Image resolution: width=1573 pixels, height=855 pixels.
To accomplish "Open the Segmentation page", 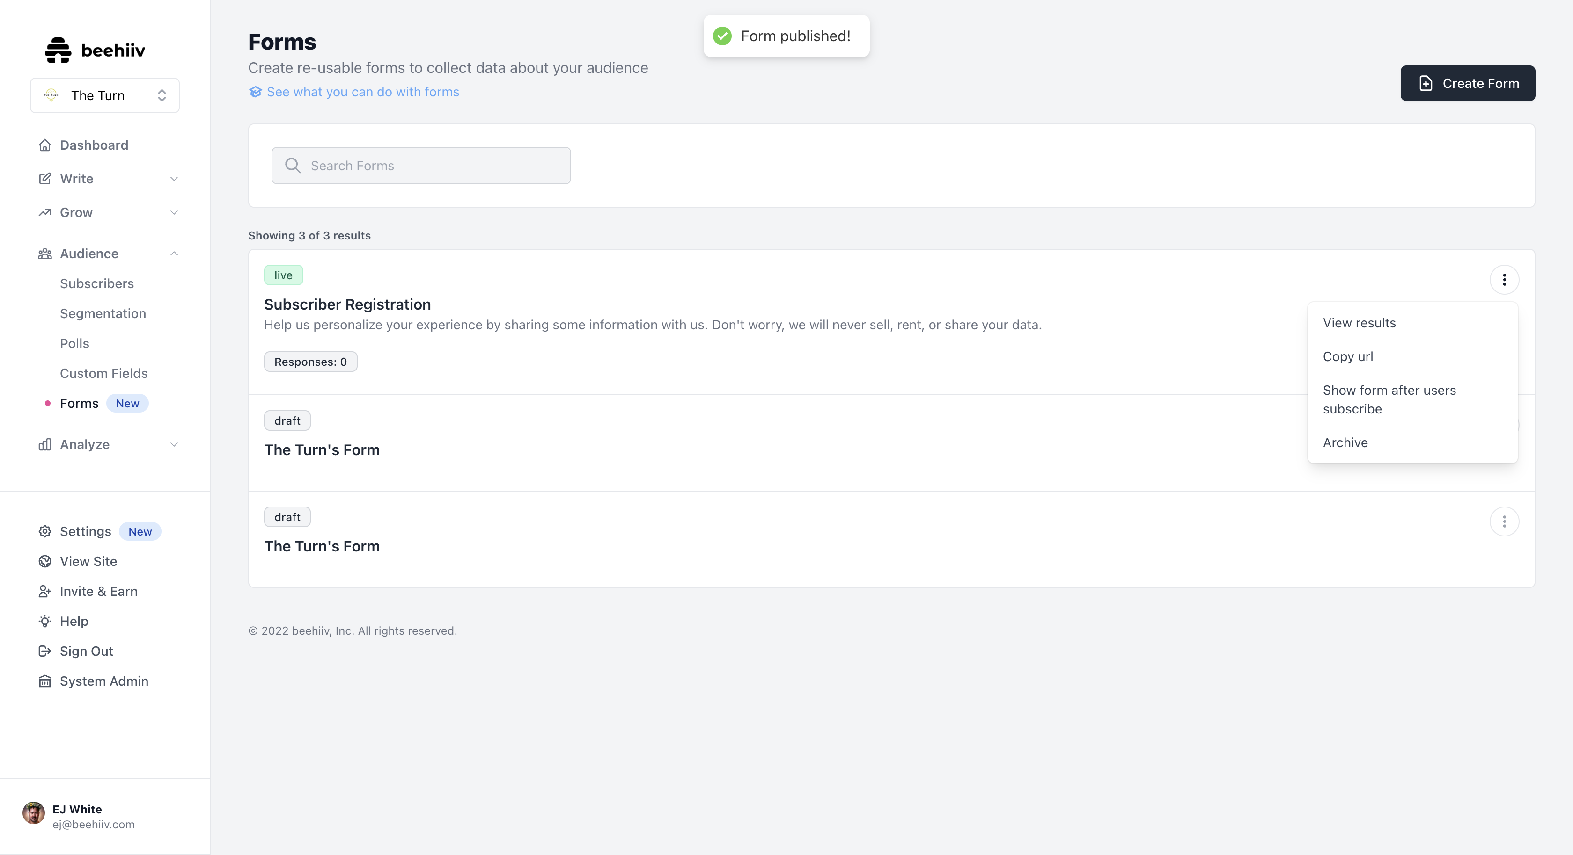I will [103, 314].
